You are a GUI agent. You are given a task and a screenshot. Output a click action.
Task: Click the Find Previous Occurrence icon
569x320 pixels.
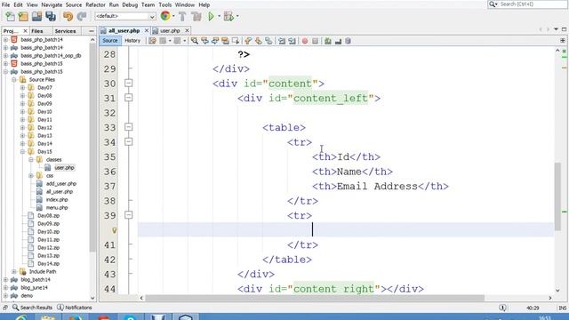click(x=204, y=41)
